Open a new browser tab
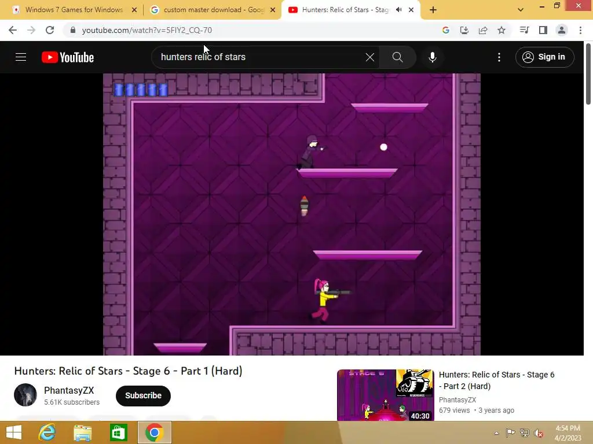 pos(433,10)
